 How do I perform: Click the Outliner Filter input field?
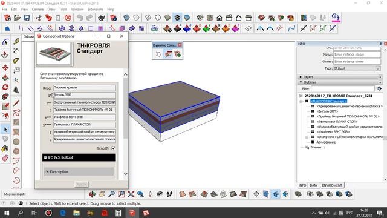click(343, 88)
